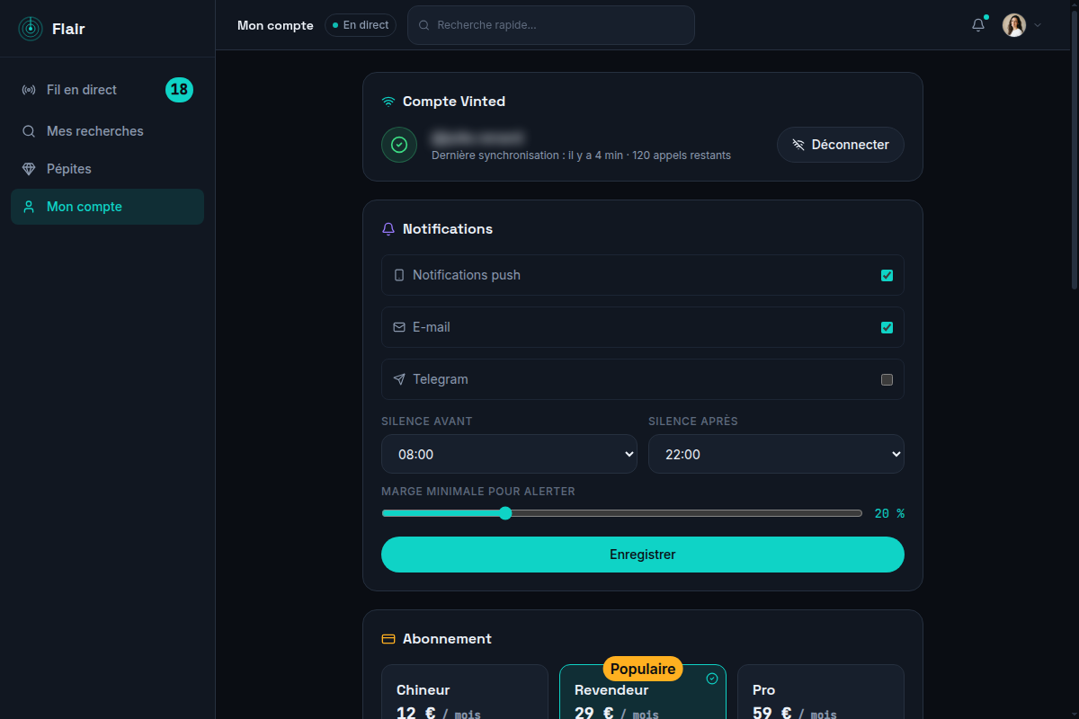This screenshot has width=1079, height=719.
Task: Click the paper plane icon beside Telegram
Action: click(399, 379)
